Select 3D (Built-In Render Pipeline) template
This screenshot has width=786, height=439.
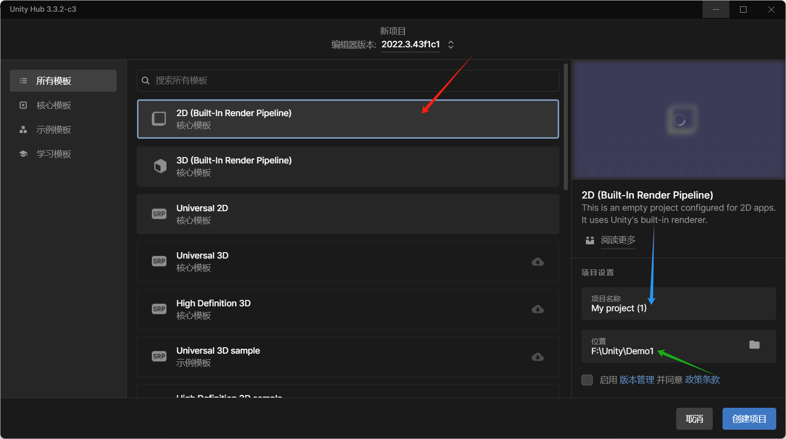click(348, 166)
